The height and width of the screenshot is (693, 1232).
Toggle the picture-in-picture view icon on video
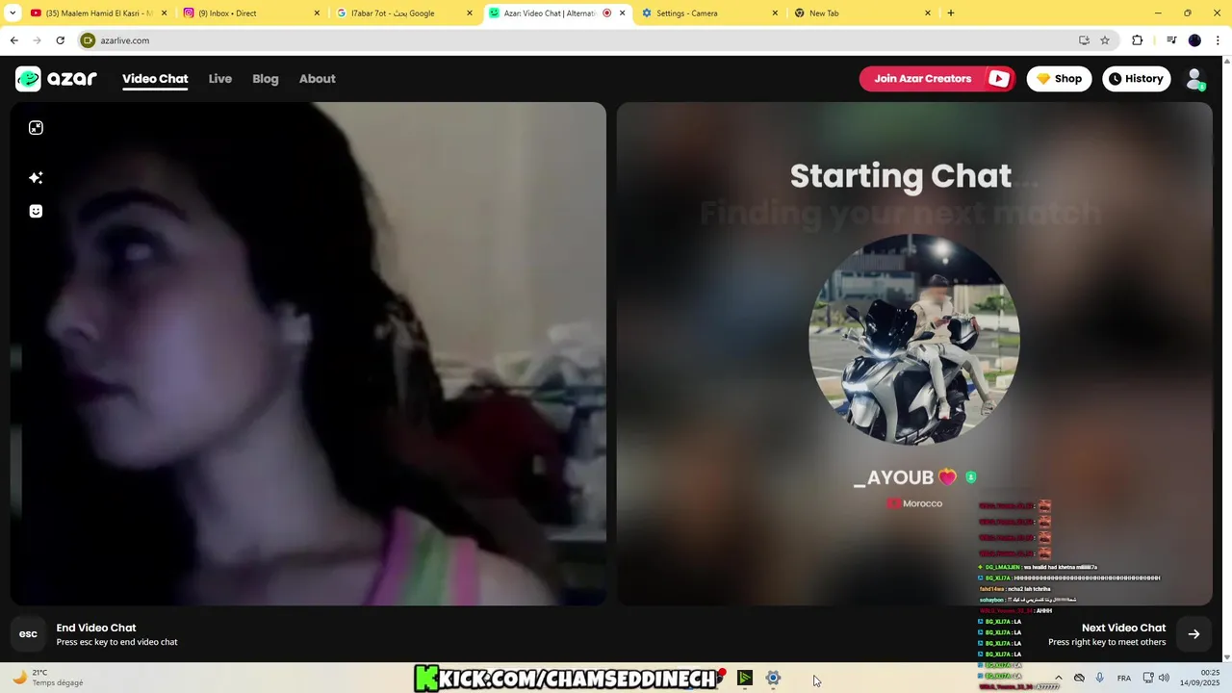click(36, 128)
